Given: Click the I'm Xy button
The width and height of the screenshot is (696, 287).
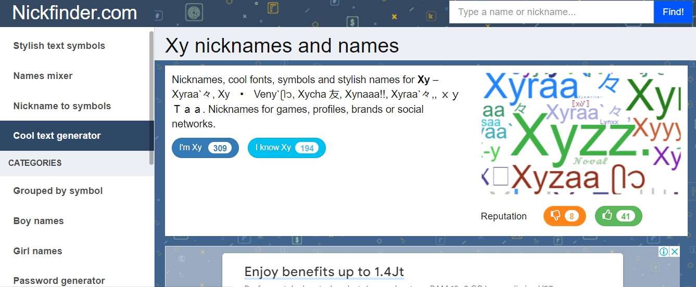Looking at the screenshot, I should click(x=205, y=148).
